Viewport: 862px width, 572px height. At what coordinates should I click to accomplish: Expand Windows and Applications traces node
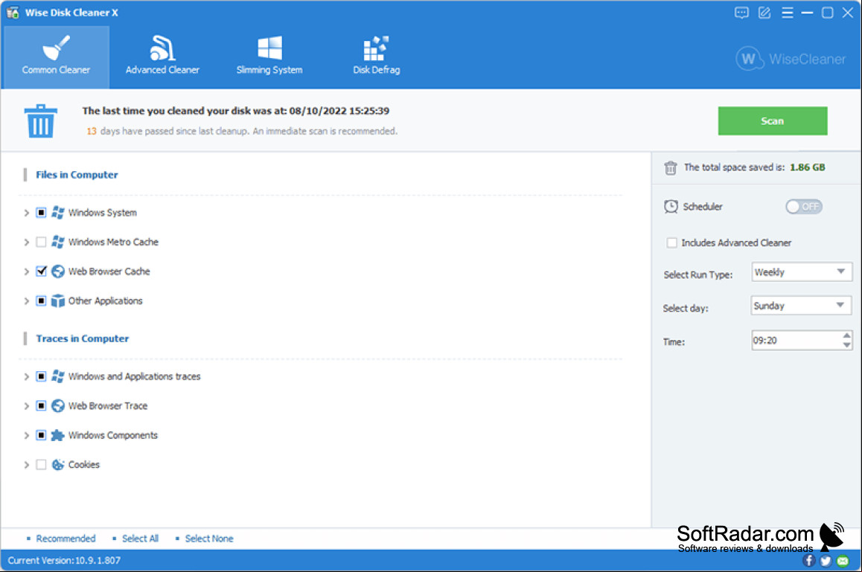click(x=26, y=376)
